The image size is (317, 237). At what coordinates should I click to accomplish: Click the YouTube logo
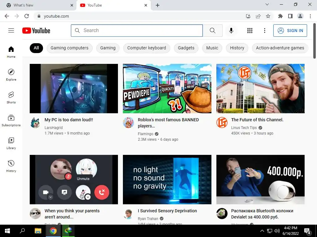click(x=36, y=31)
